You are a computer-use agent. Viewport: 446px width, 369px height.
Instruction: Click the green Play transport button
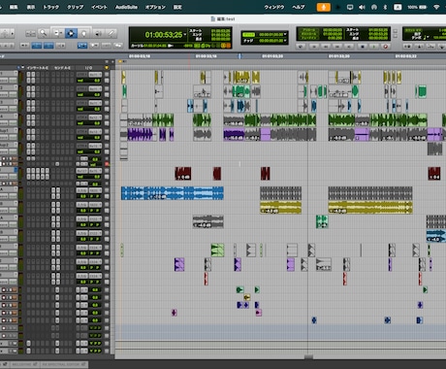click(x=374, y=47)
